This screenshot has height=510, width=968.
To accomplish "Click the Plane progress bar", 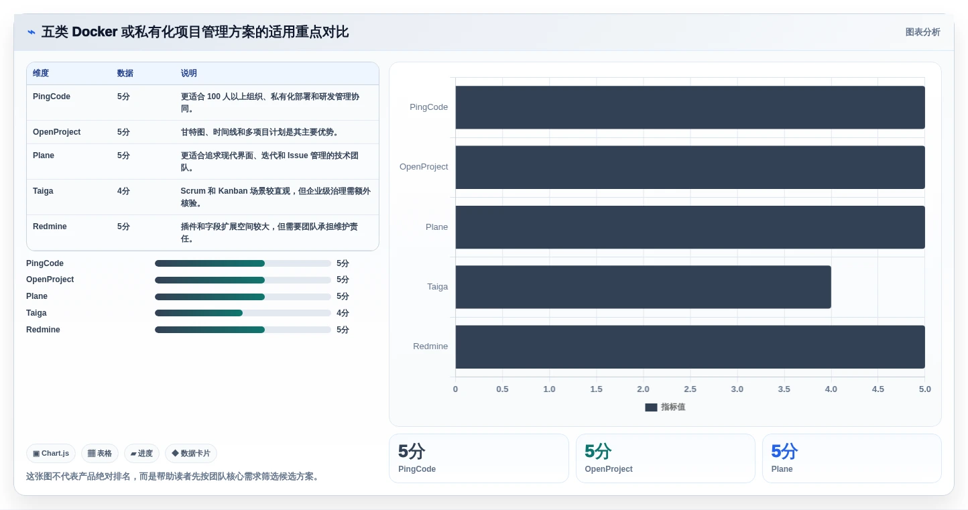I will [x=243, y=297].
